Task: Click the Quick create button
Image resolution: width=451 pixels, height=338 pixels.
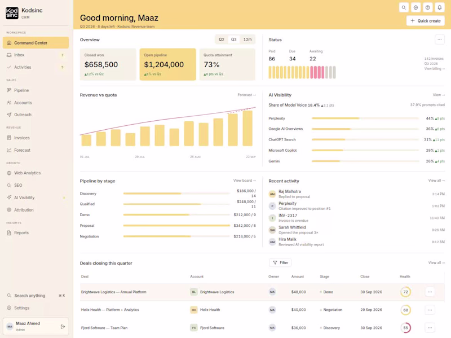Action: point(426,21)
